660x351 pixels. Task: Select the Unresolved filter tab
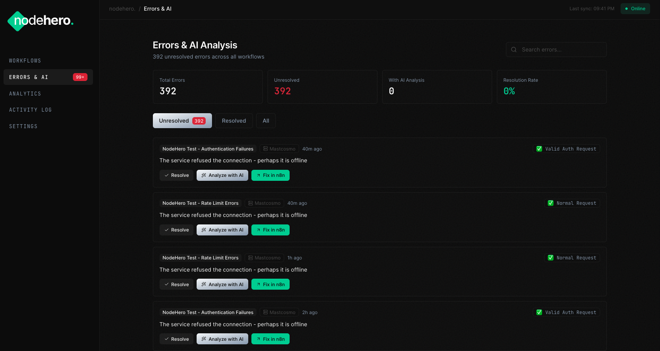(x=182, y=121)
